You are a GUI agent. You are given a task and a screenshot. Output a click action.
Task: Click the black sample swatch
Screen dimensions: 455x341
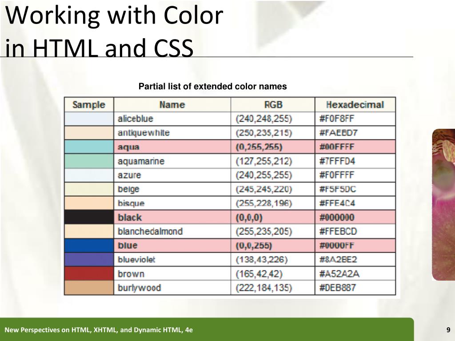pyautogui.click(x=89, y=217)
